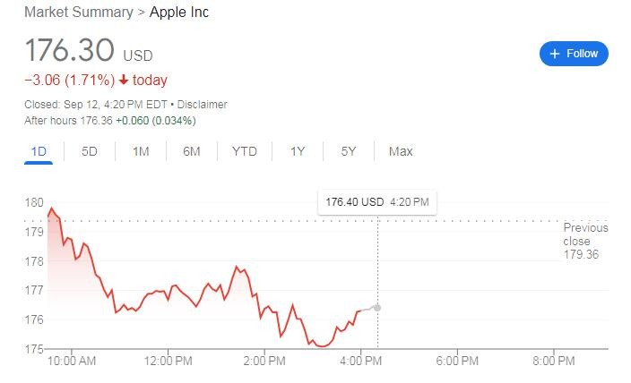Click the After hours price text
The image size is (631, 383).
coord(110,120)
